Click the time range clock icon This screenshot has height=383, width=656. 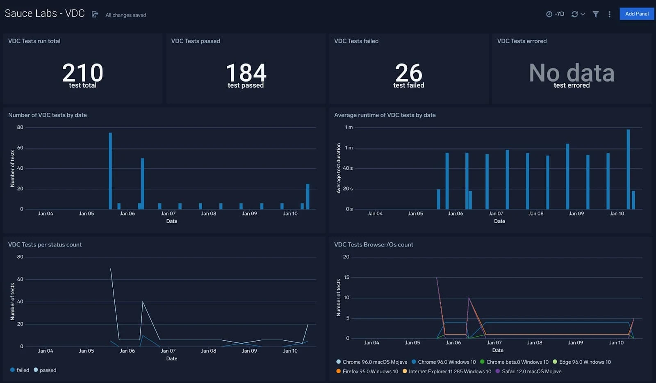pyautogui.click(x=549, y=14)
